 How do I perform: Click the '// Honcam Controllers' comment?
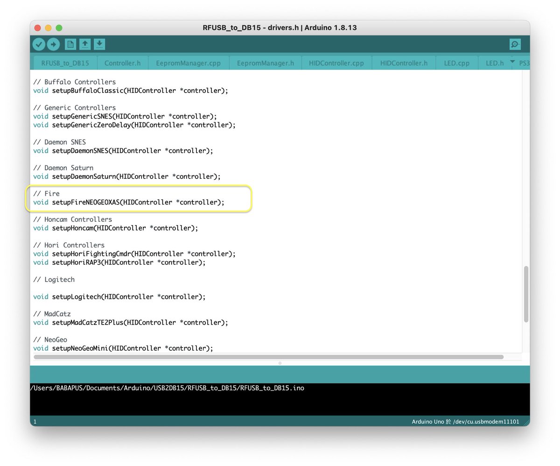pyautogui.click(x=73, y=219)
